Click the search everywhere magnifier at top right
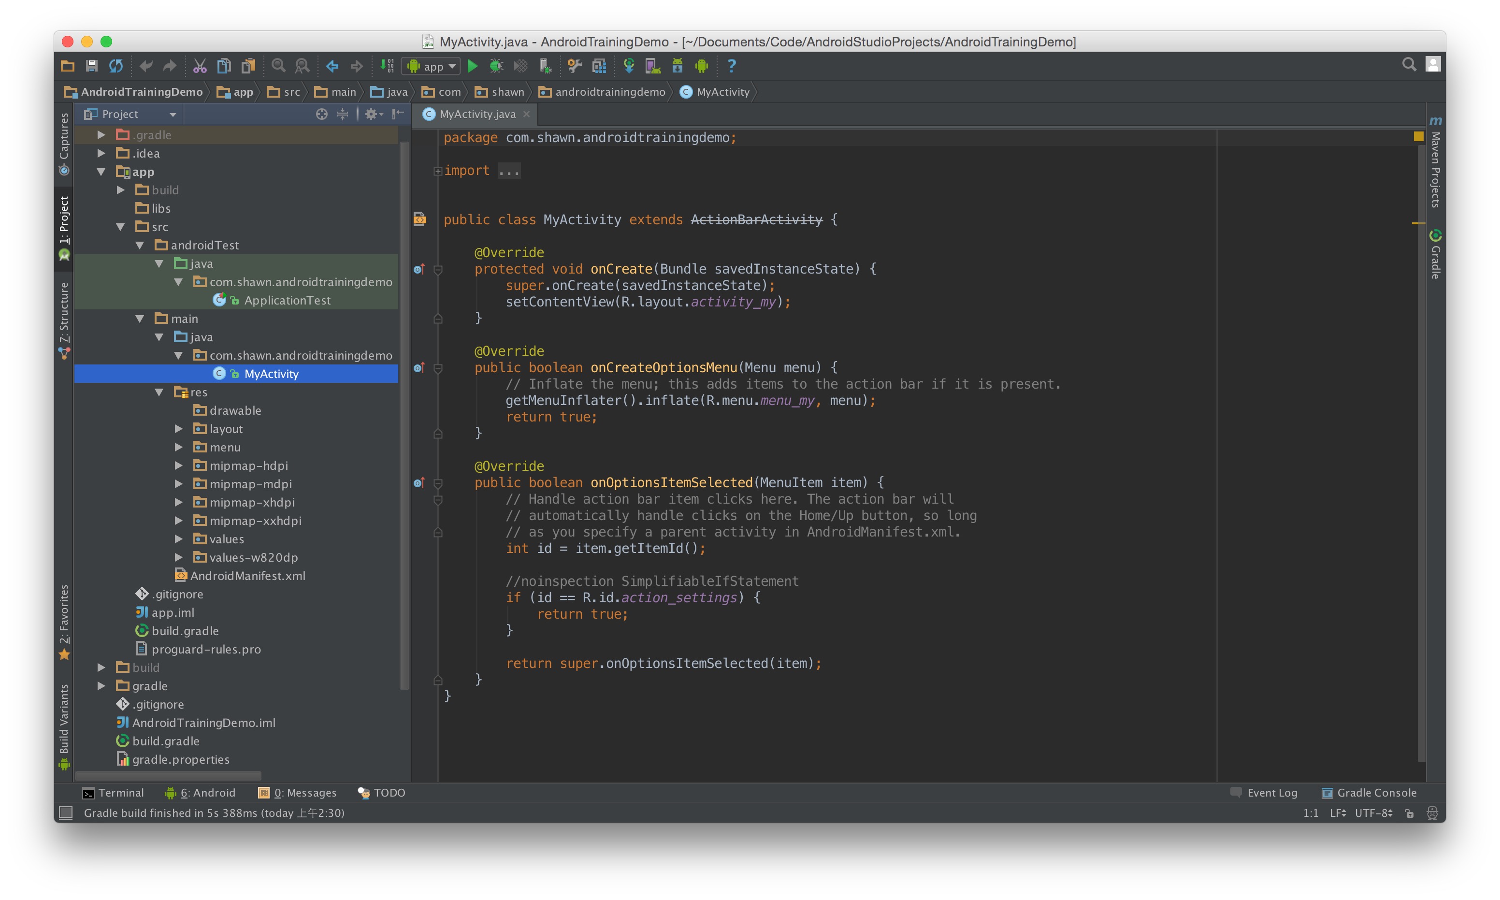This screenshot has width=1500, height=900. [1409, 65]
